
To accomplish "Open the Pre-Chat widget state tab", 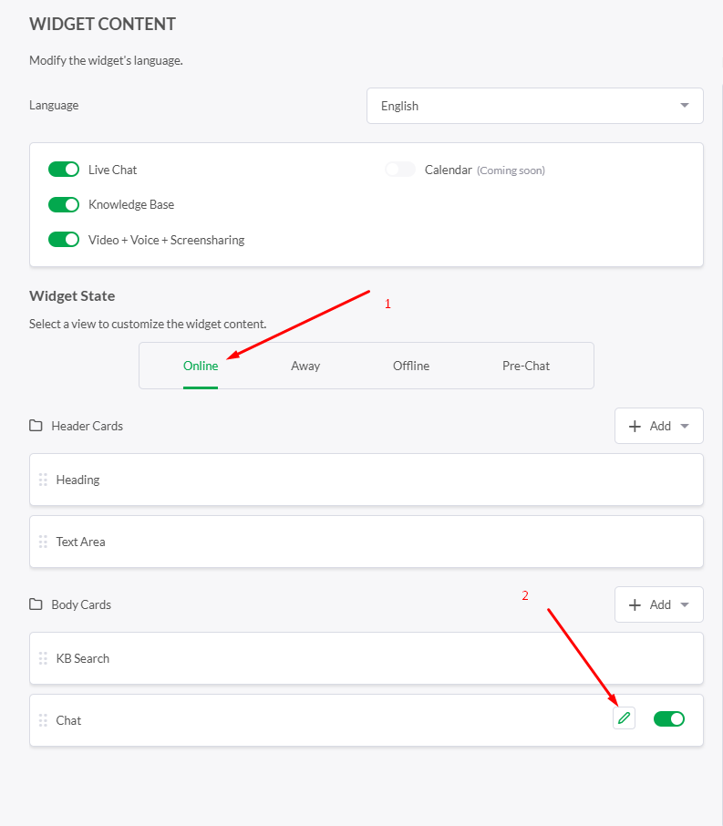I will click(x=526, y=366).
